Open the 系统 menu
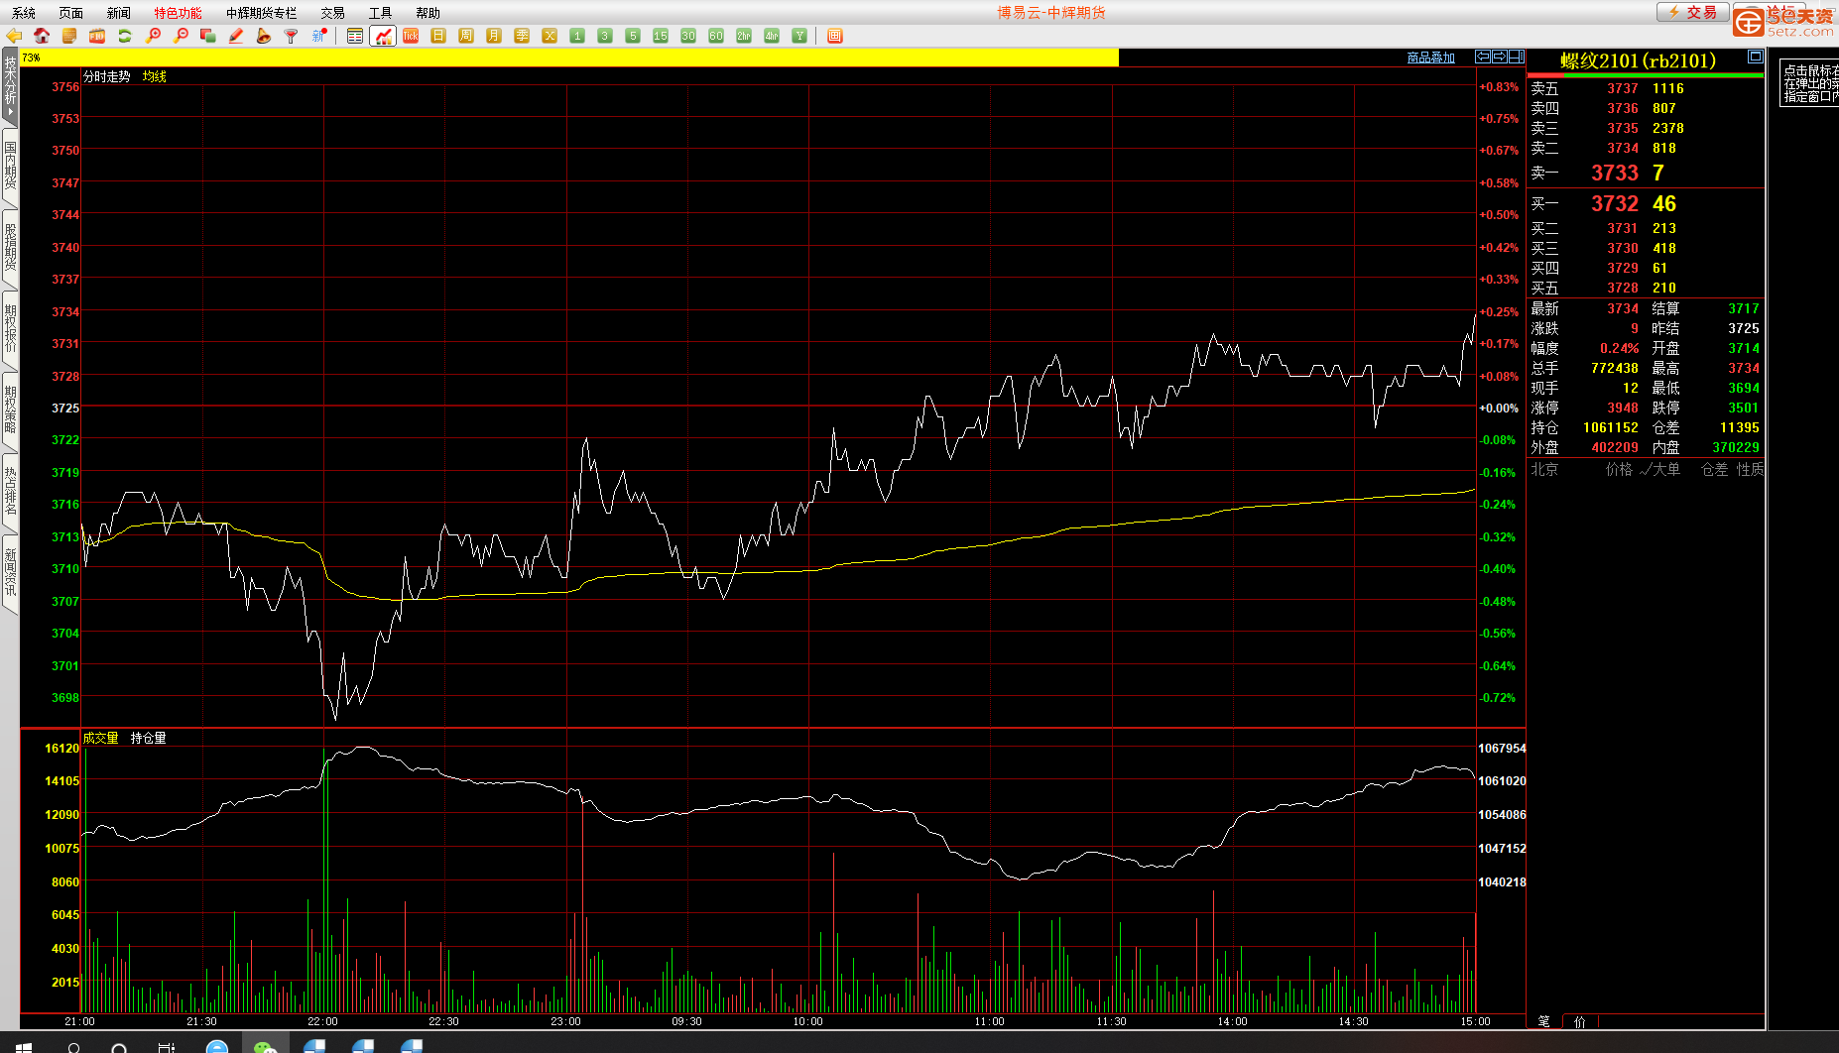1839x1053 pixels. tap(24, 13)
